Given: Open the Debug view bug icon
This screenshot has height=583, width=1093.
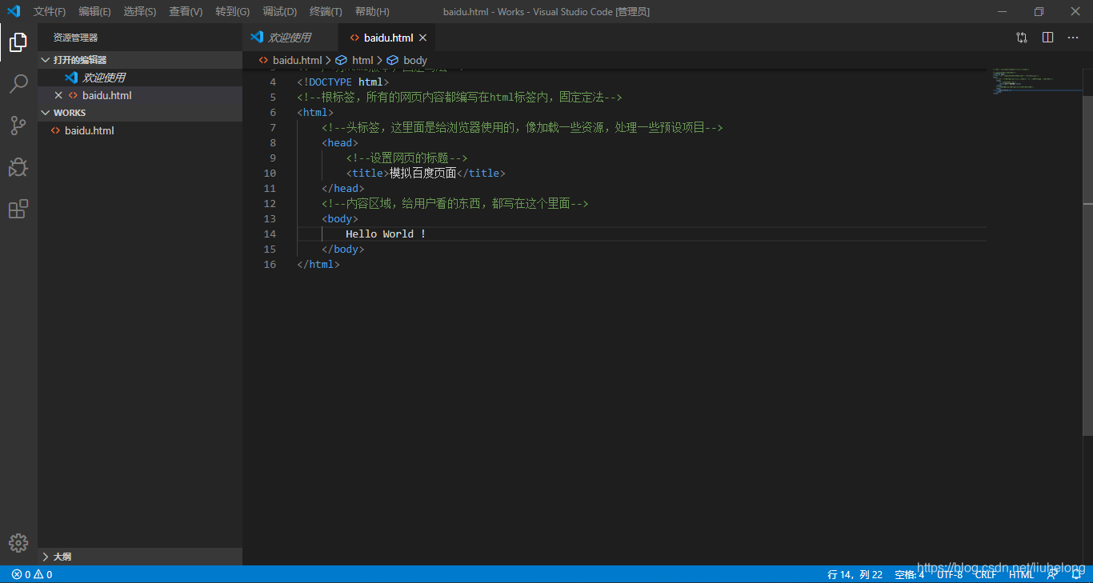Looking at the screenshot, I should tap(18, 167).
